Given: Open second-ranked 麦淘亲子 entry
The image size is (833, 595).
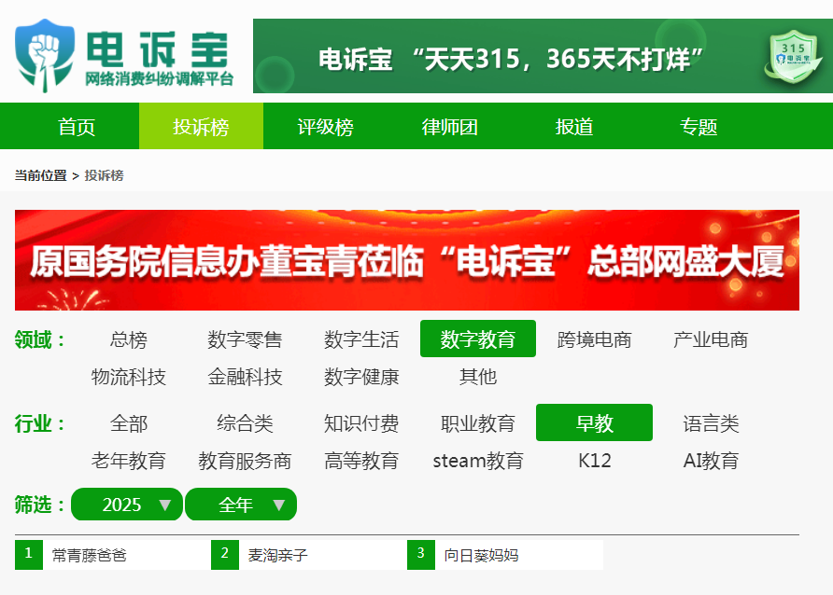Looking at the screenshot, I should [x=277, y=555].
